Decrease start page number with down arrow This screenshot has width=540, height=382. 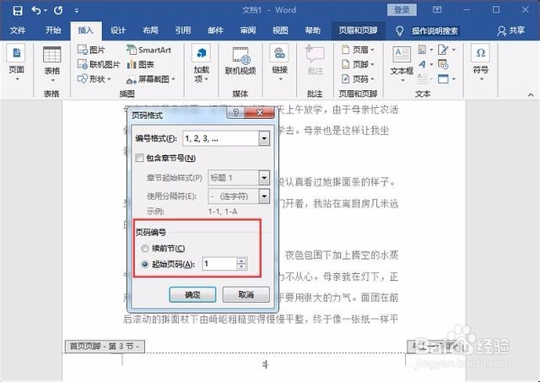242,267
